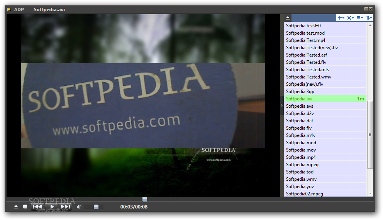Open the playlist list options menu

point(359,18)
